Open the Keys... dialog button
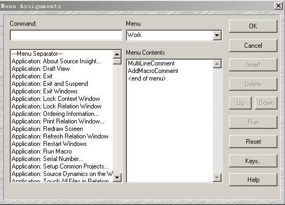Image resolution: width=285 pixels, height=205 pixels. click(253, 161)
